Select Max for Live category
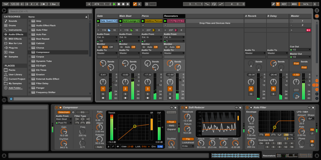Image resolution: width=321 pixels, height=160 pixels. click(x=15, y=44)
